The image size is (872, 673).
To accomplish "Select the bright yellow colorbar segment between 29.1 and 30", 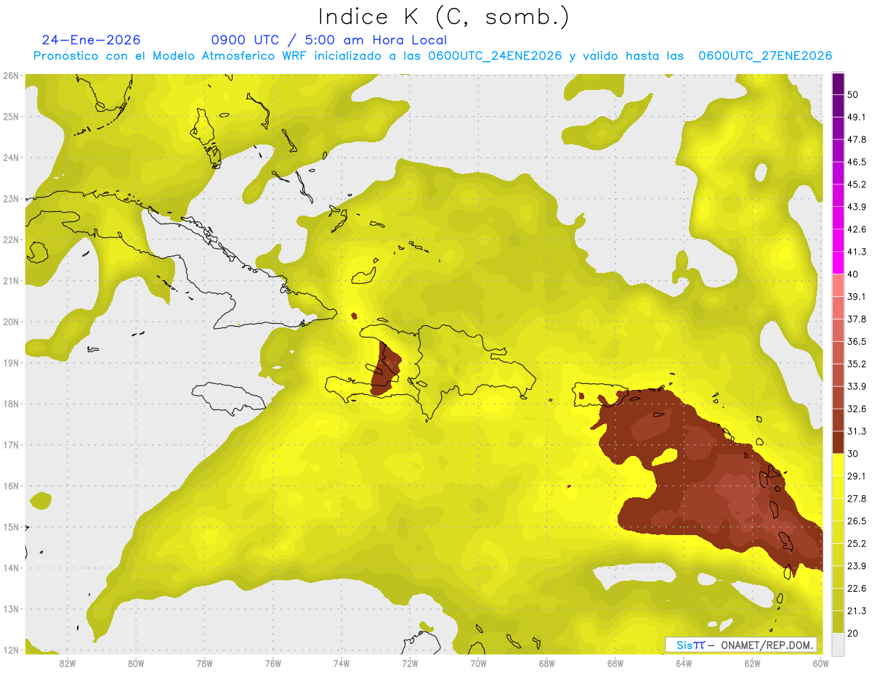I will 838,465.
